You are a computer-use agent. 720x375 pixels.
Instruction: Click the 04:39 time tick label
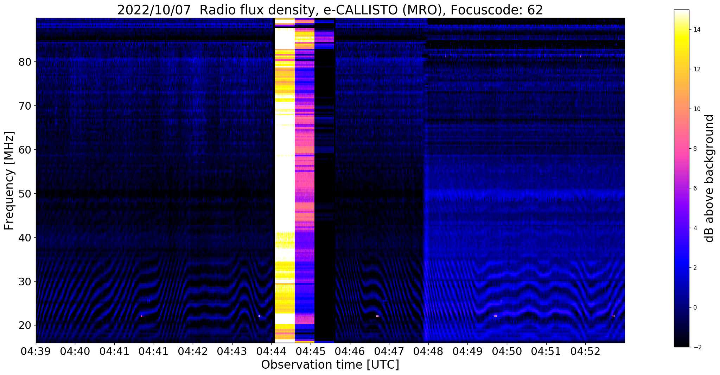(36, 351)
